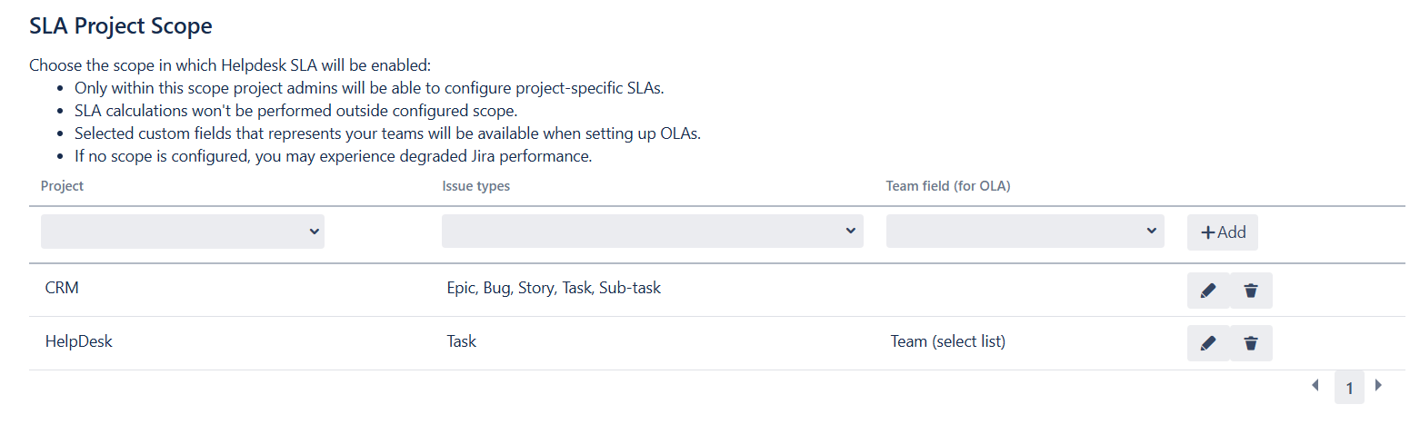Remove HelpDesk row with trash icon
Viewport: 1420px width, 424px height.
coord(1251,343)
